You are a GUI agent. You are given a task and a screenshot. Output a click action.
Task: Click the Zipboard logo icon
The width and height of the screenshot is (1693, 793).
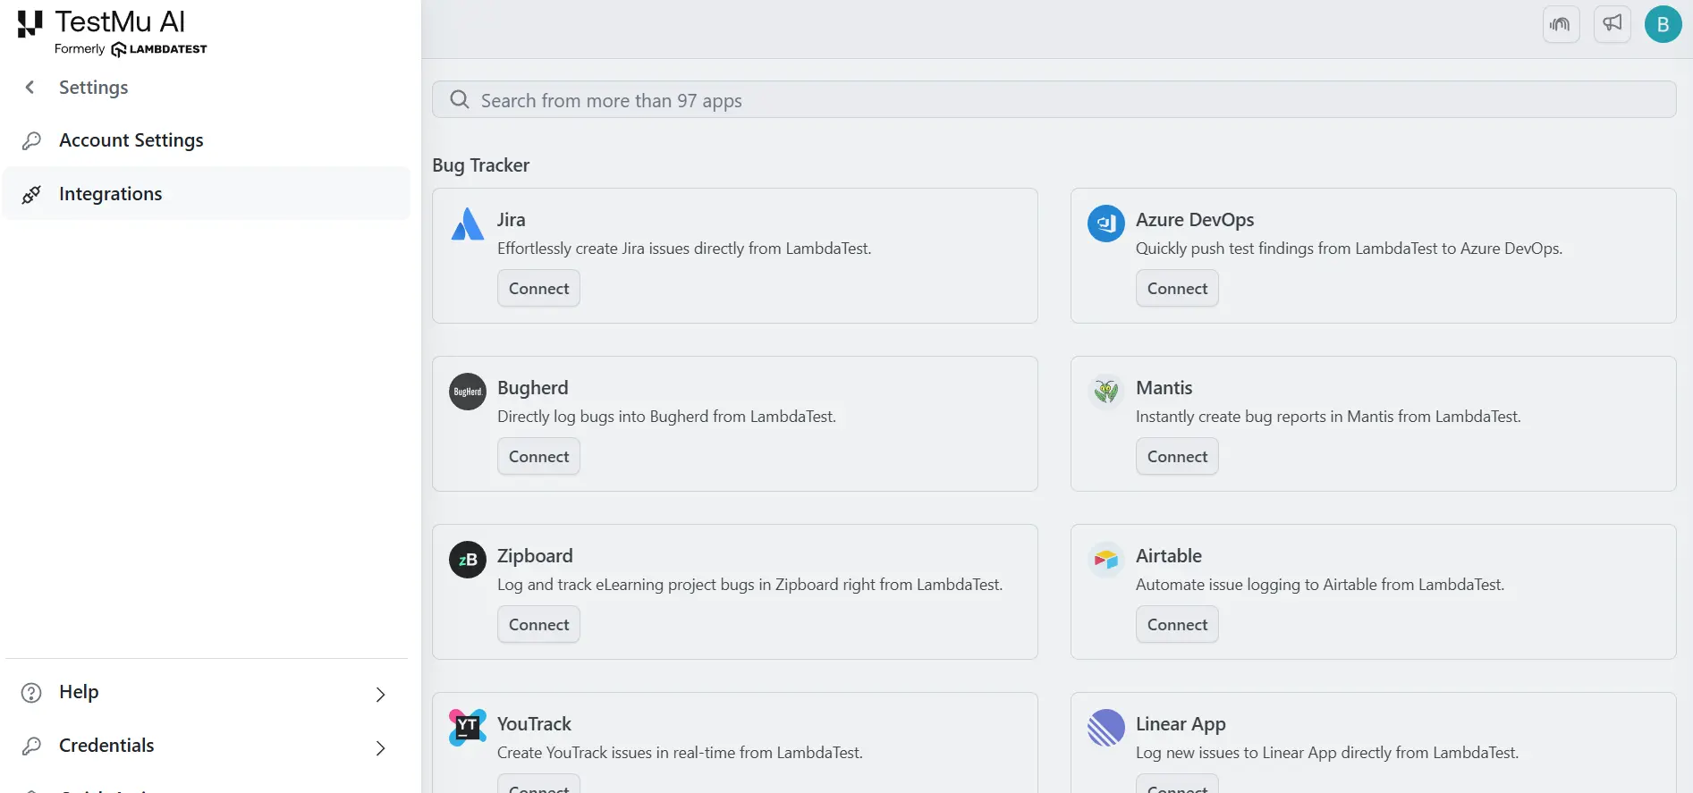tap(468, 560)
